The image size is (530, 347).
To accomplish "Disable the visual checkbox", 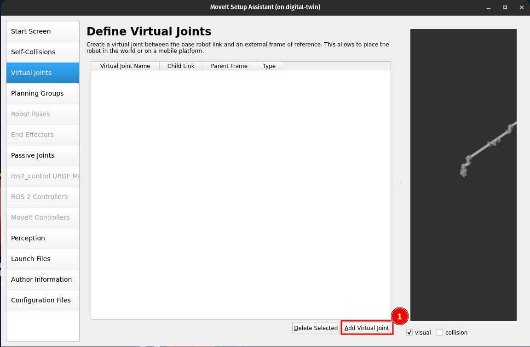I will point(409,332).
